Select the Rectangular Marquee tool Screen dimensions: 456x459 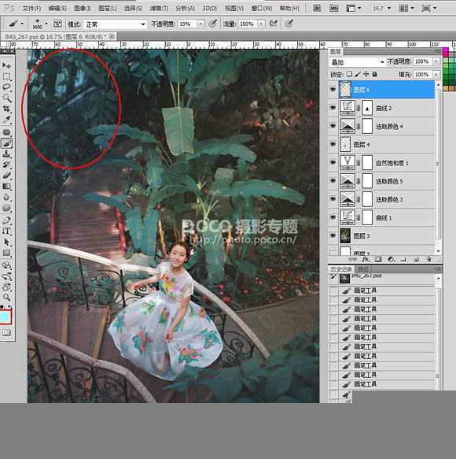point(6,76)
